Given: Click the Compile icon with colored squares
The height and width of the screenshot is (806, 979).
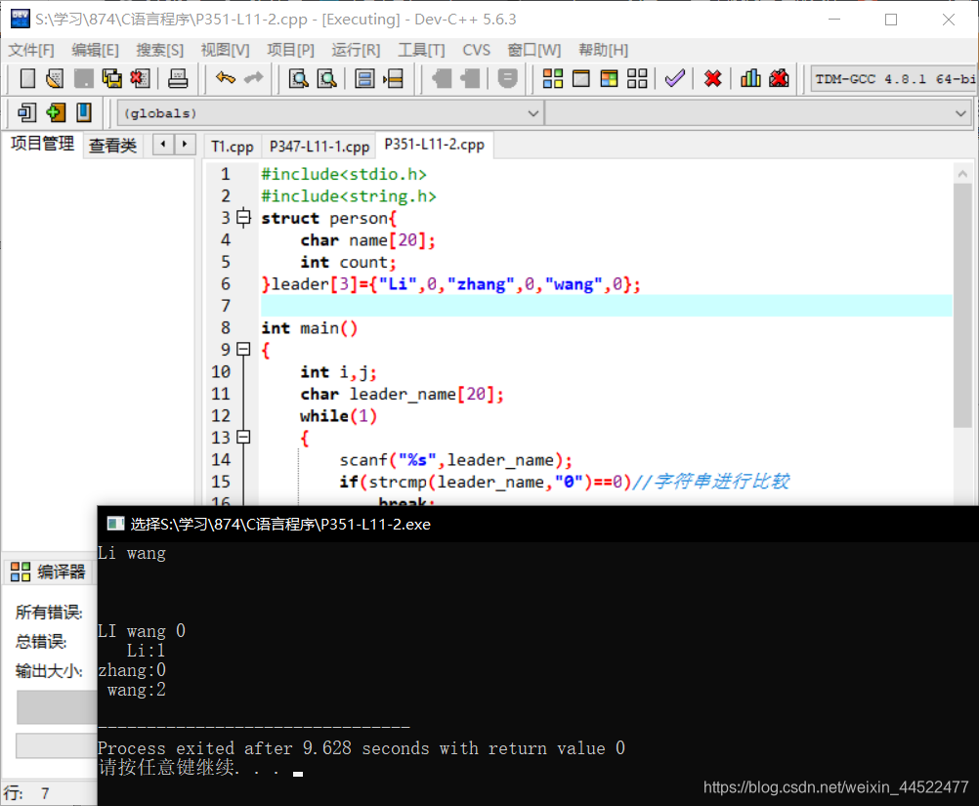Looking at the screenshot, I should coord(553,79).
